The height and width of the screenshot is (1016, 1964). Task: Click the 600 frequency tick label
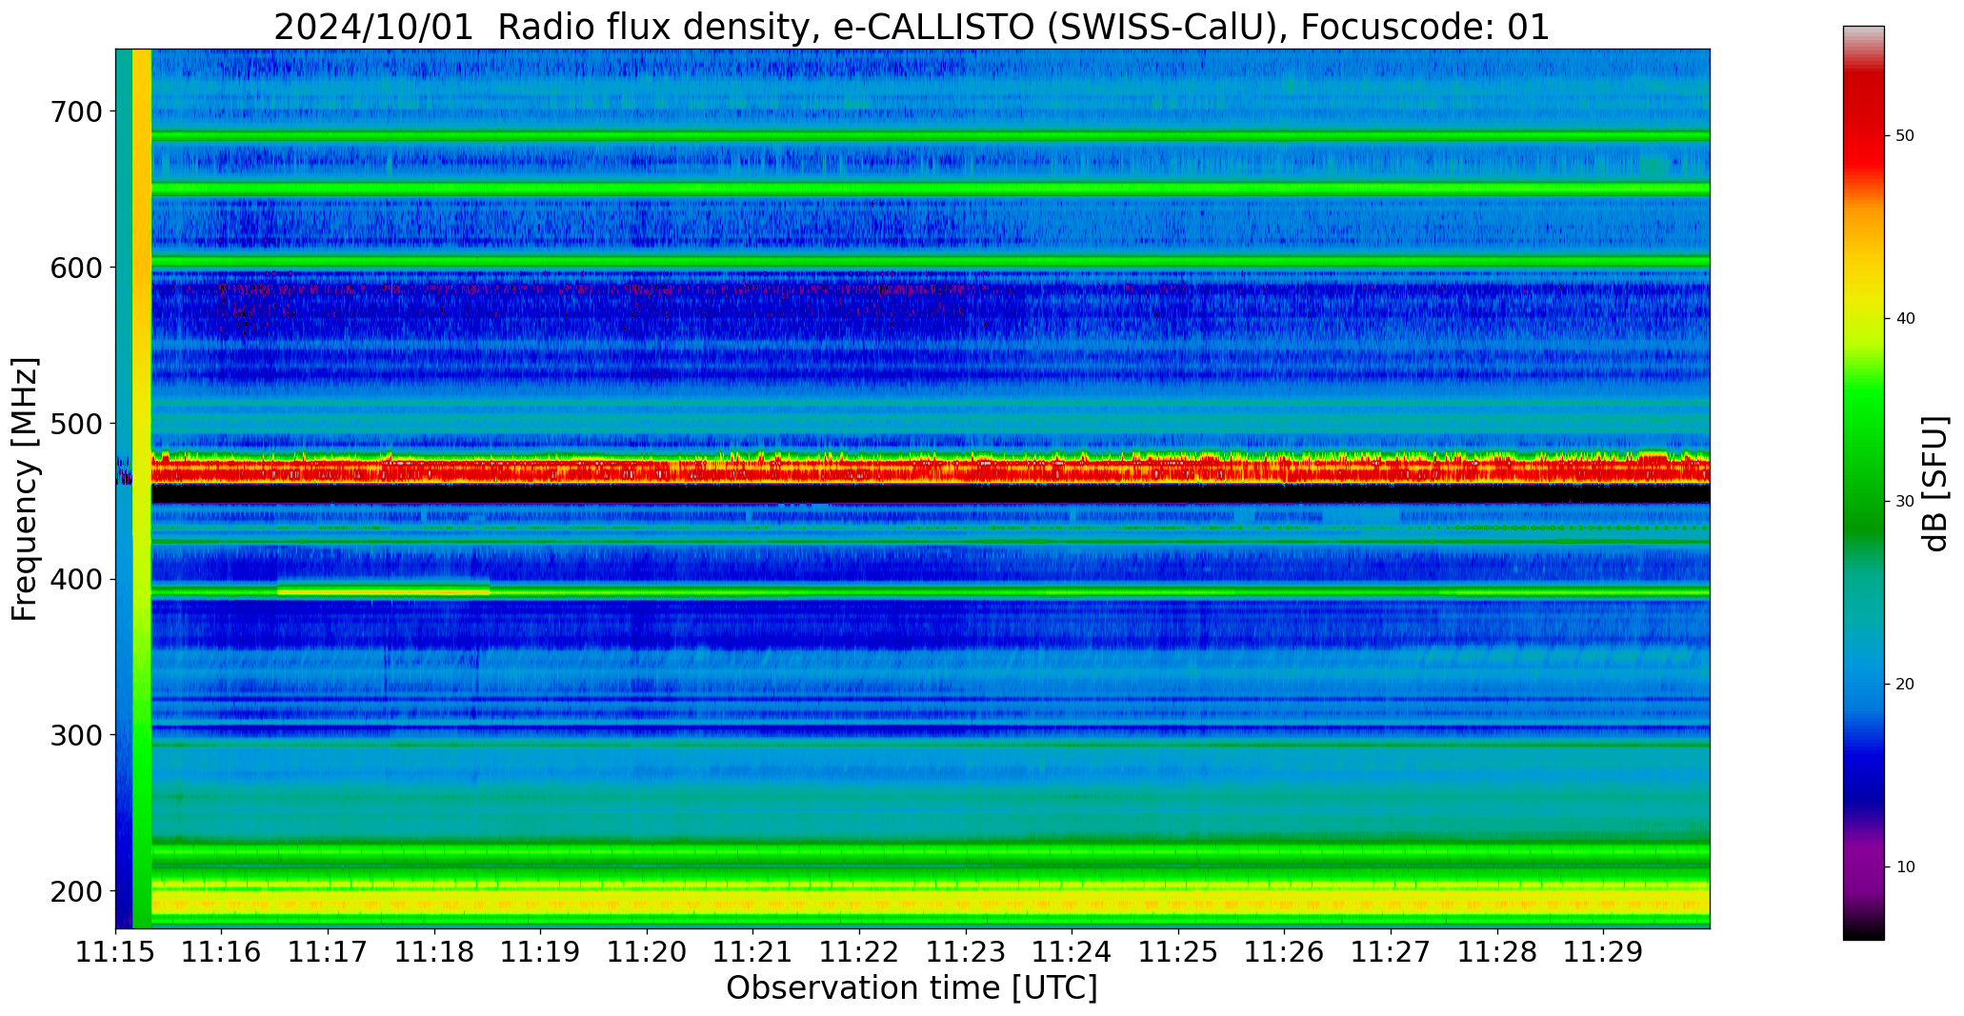click(x=75, y=269)
